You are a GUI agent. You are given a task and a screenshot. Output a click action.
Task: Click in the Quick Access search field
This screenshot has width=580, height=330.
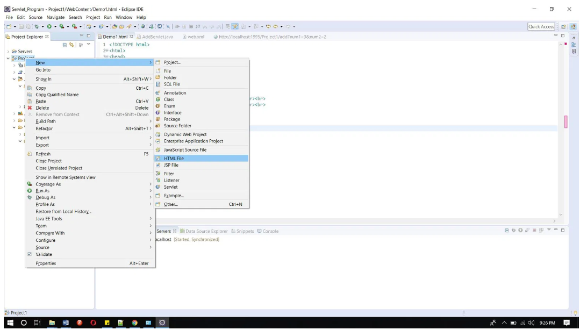541,26
